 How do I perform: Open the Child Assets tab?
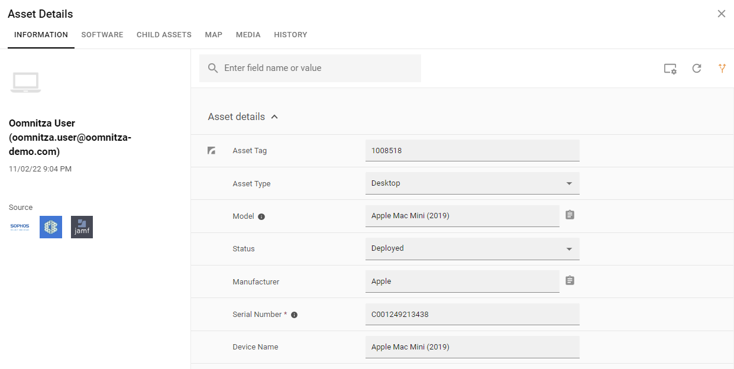coord(164,35)
